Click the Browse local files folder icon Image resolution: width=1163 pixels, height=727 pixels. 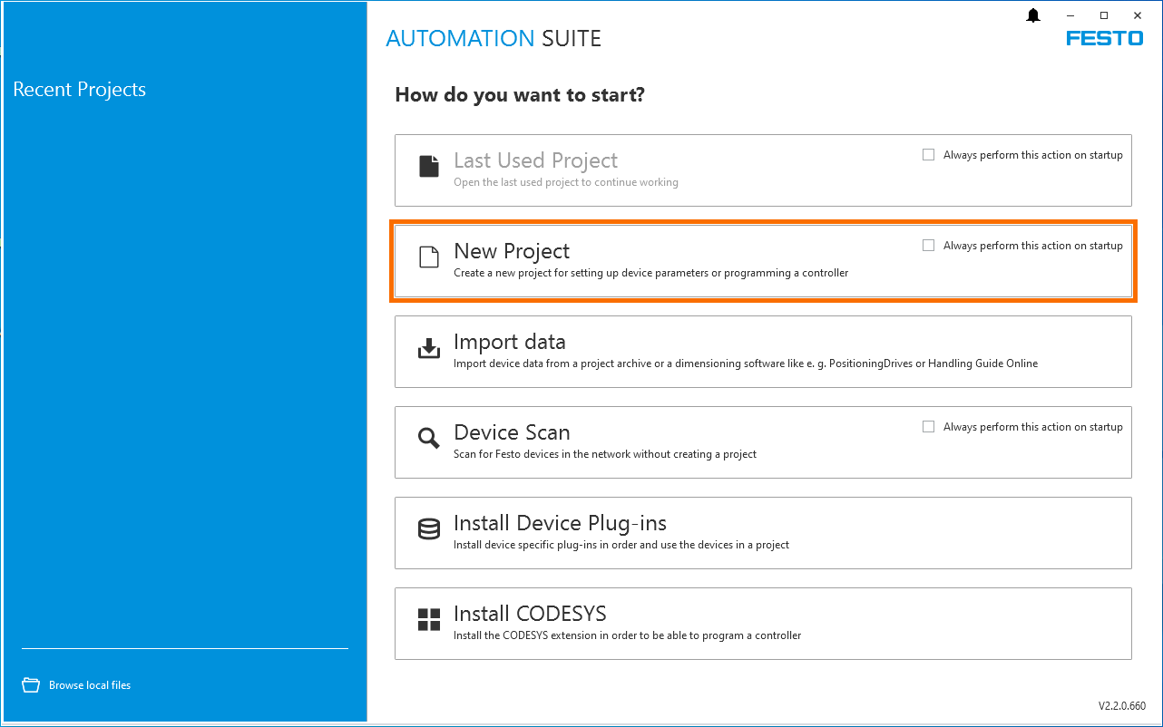pyautogui.click(x=31, y=685)
